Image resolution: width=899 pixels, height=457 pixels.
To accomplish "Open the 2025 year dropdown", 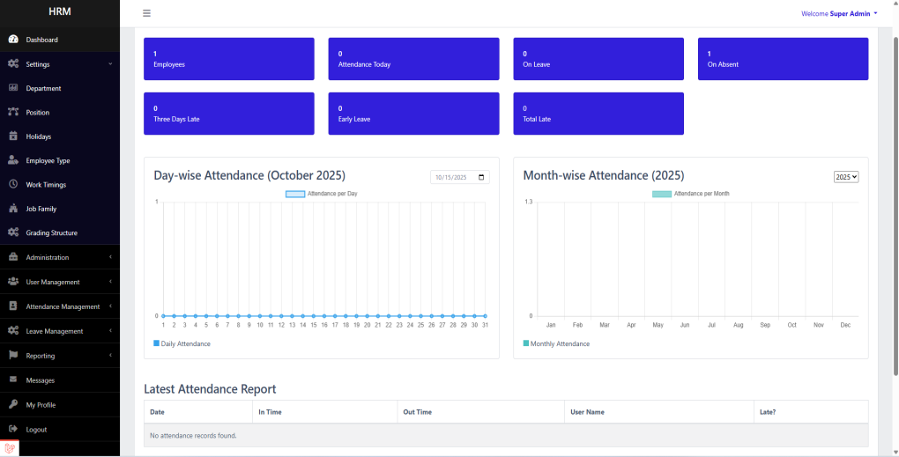I will pos(845,177).
